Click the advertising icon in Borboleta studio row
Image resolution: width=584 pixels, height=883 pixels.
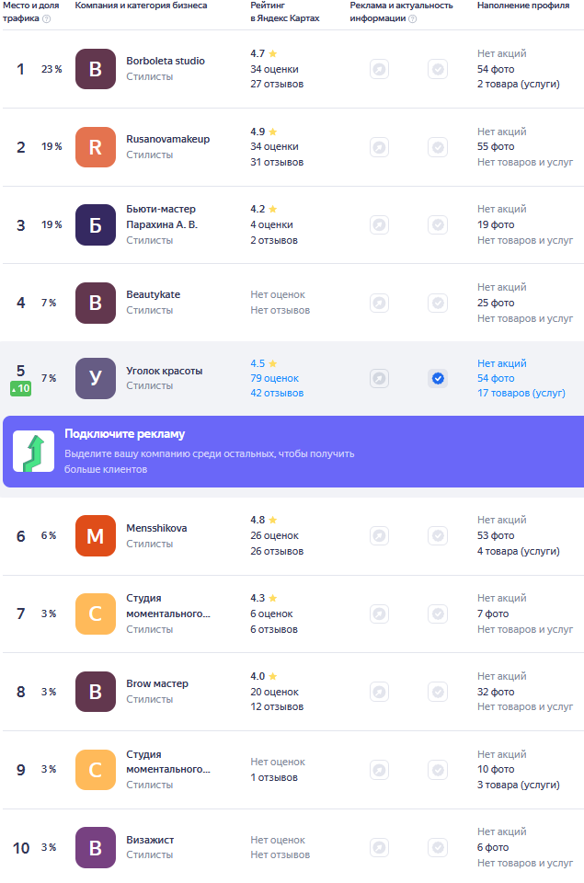coord(379,69)
